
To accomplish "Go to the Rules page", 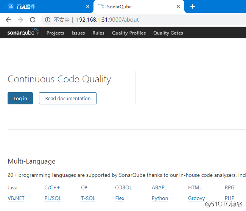I will coord(98,33).
